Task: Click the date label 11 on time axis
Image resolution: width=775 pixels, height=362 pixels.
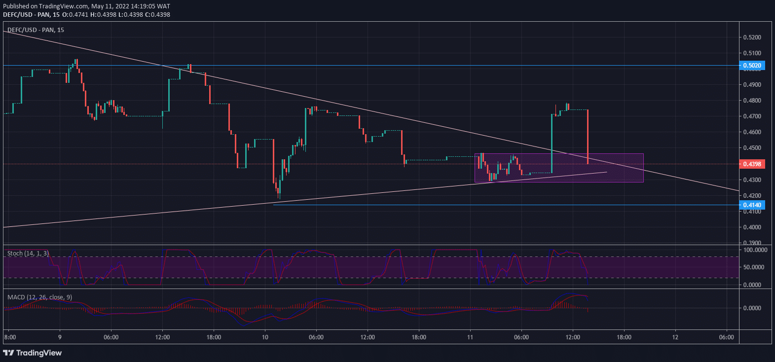Action: click(x=470, y=337)
